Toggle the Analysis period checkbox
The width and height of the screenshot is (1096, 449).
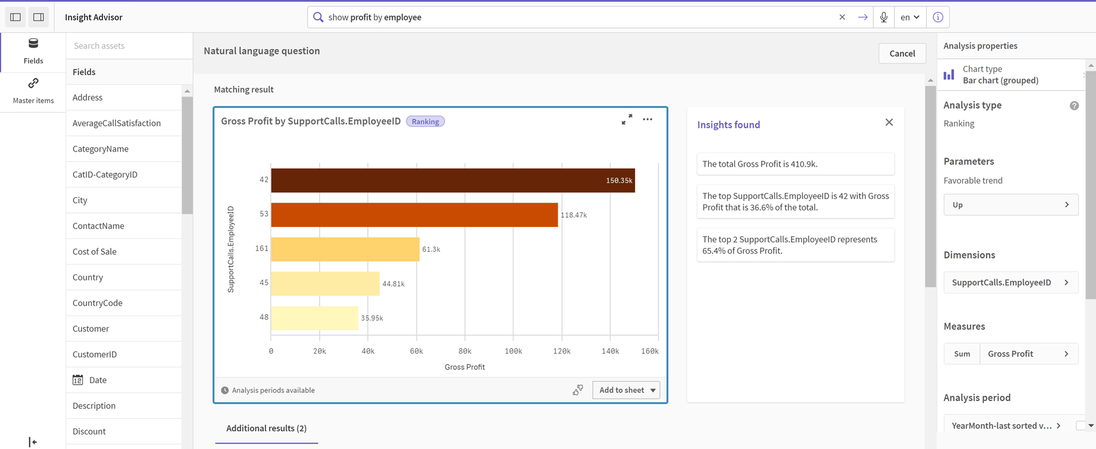(1080, 425)
